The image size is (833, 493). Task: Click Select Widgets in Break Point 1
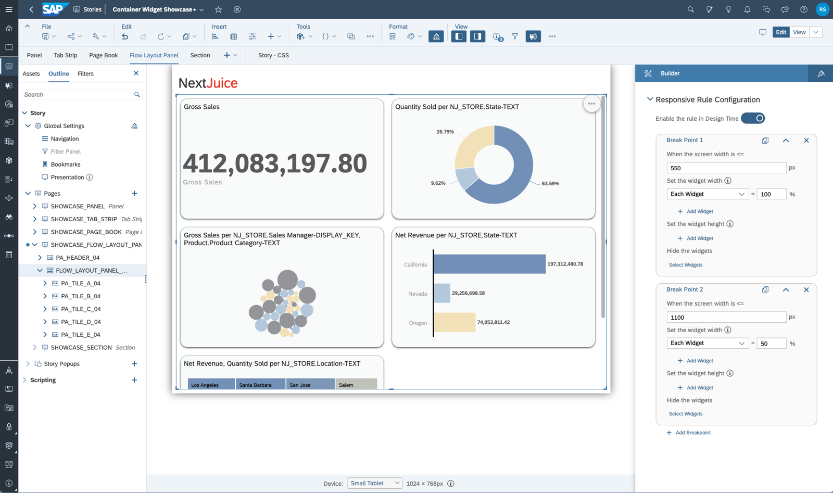(x=685, y=264)
